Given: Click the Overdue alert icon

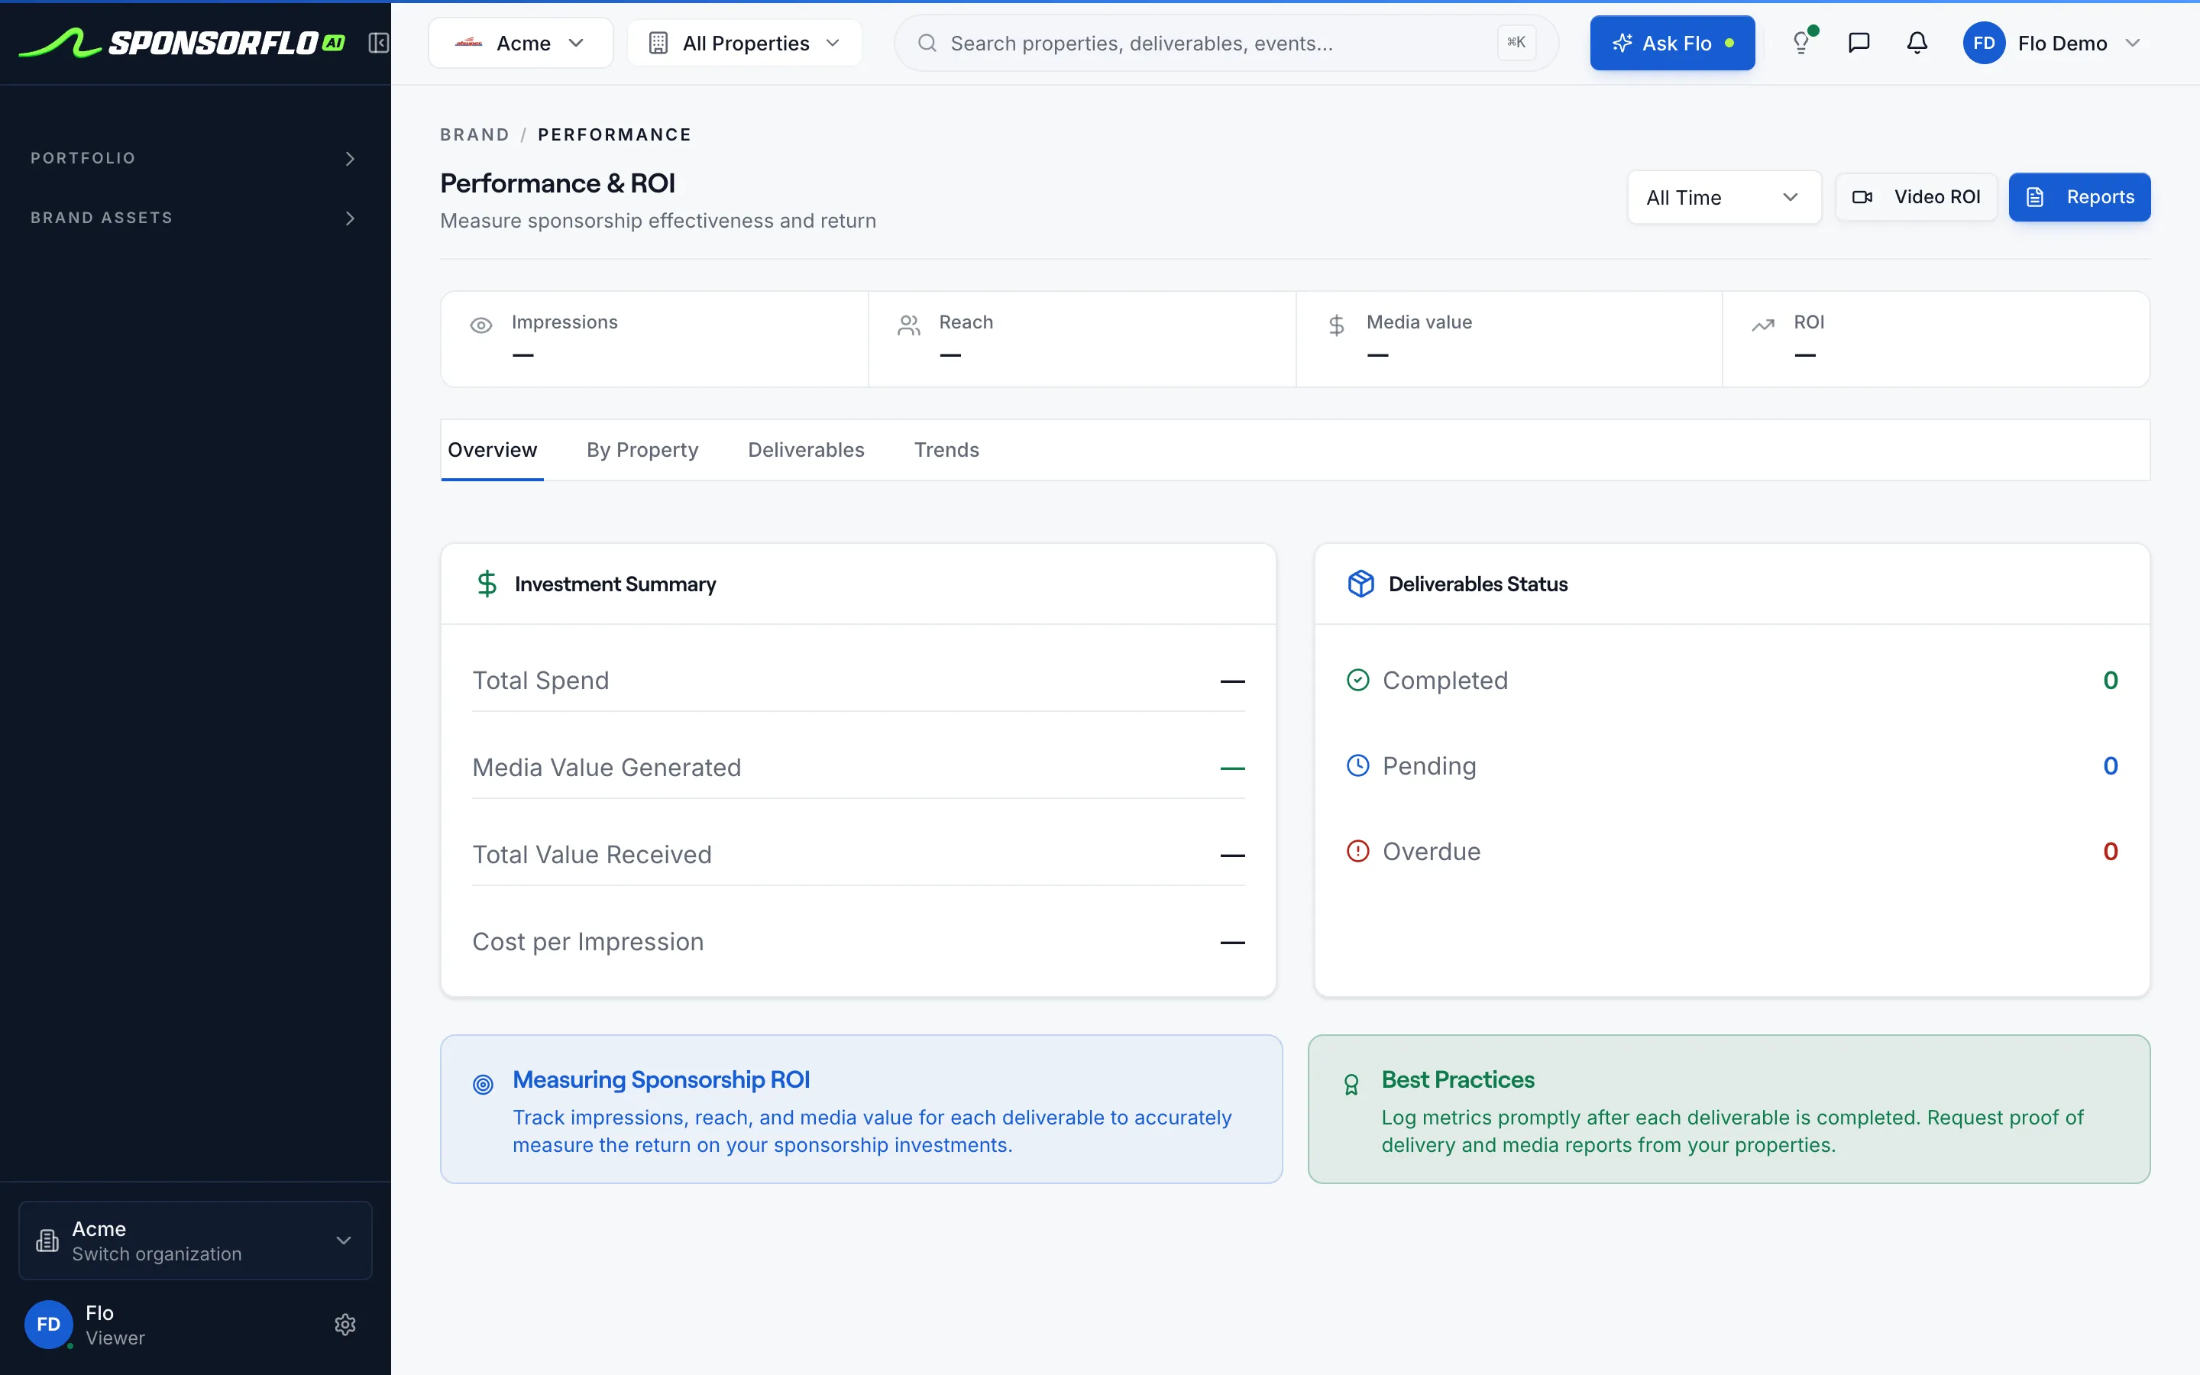Looking at the screenshot, I should (x=1357, y=851).
